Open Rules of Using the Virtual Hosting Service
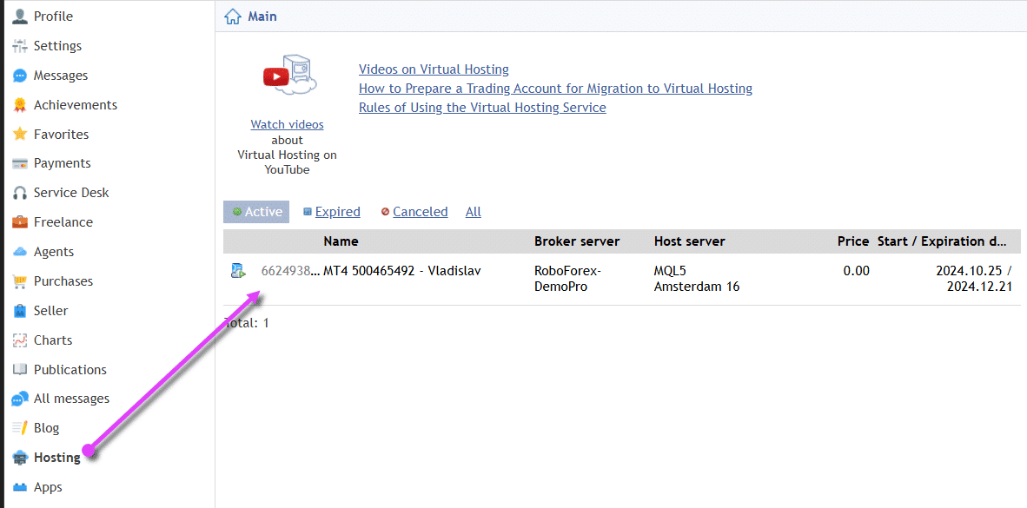The image size is (1027, 508). click(x=482, y=108)
